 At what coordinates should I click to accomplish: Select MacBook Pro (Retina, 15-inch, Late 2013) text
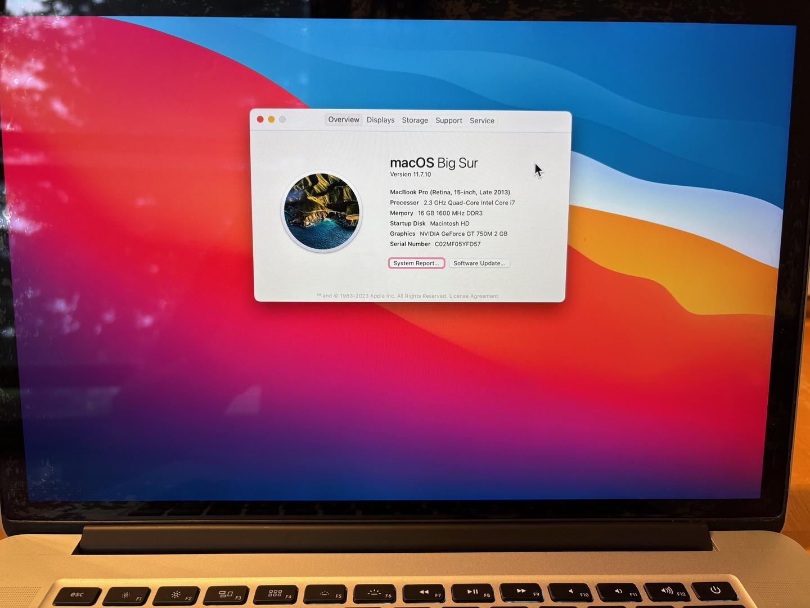point(450,193)
